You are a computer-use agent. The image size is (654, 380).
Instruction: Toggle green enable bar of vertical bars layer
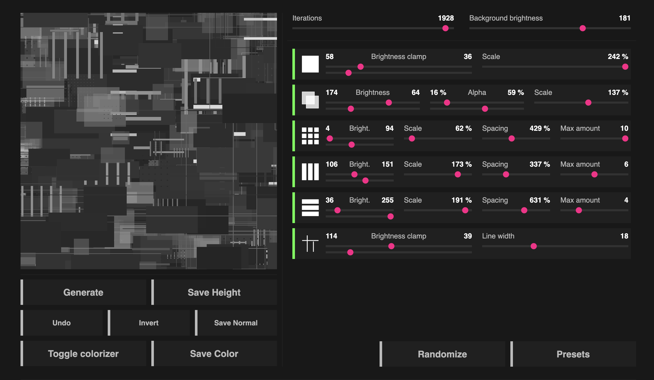[x=293, y=172]
